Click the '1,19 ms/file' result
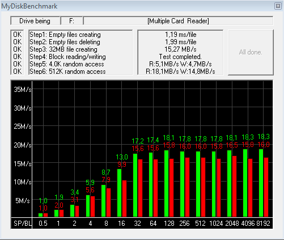Screen dimensions: 284x240 [181, 35]
